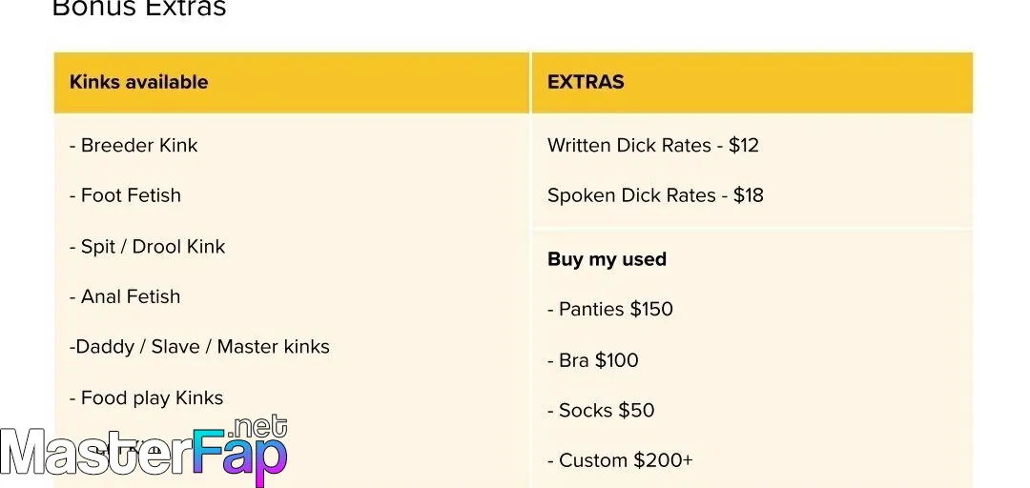Pick the 'Socks $50' item
Image resolution: width=1030 pixels, height=488 pixels.
pyautogui.click(x=601, y=411)
